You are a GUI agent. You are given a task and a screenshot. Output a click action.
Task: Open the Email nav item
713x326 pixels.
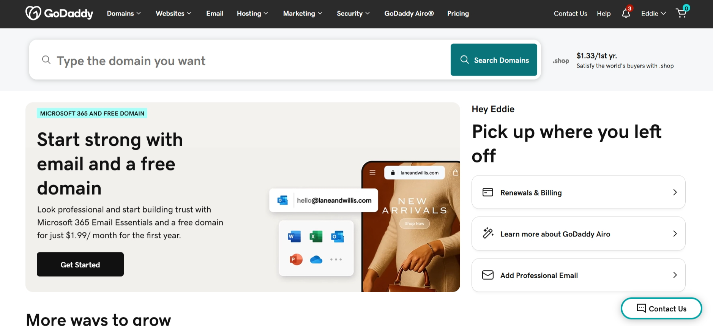[x=215, y=13]
